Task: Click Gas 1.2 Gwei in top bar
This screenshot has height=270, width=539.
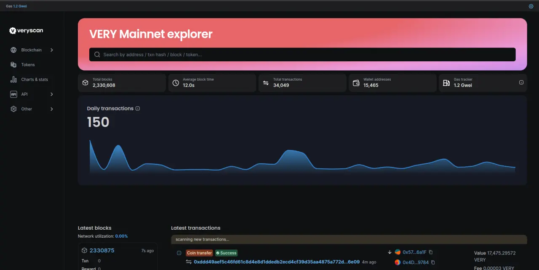Action: [x=16, y=6]
